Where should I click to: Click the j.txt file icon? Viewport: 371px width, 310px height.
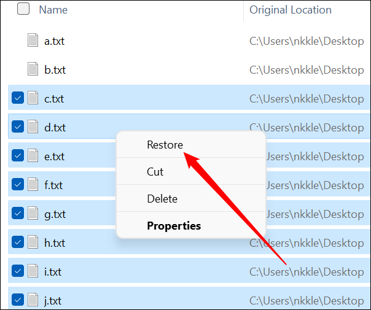pos(33,300)
